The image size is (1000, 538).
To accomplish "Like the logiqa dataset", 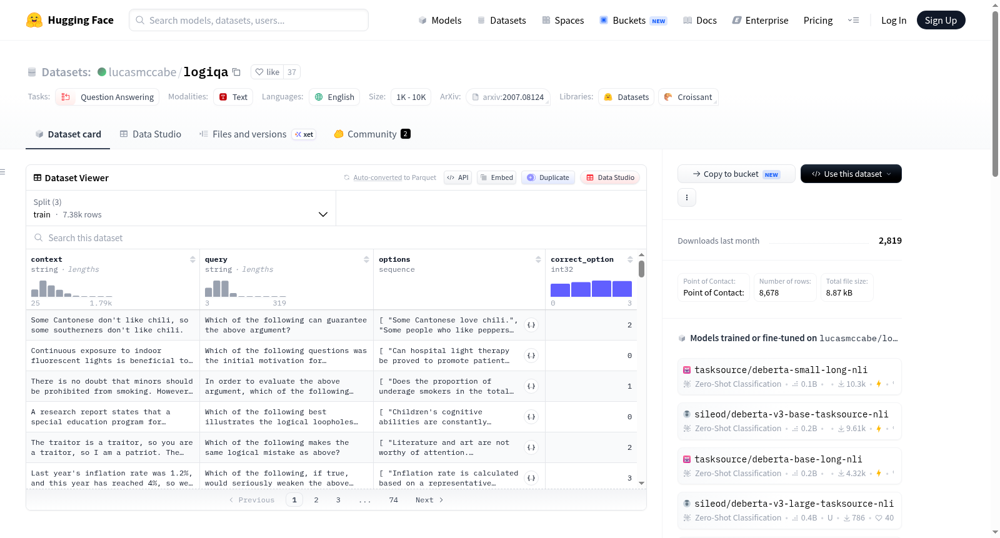I will [x=267, y=72].
